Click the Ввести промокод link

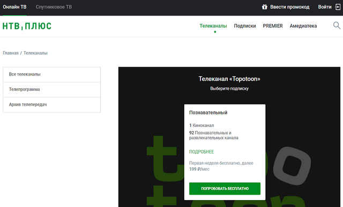(289, 7)
